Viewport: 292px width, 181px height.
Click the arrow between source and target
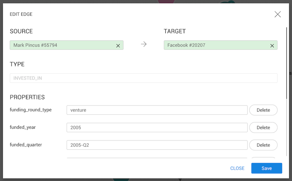click(144, 44)
